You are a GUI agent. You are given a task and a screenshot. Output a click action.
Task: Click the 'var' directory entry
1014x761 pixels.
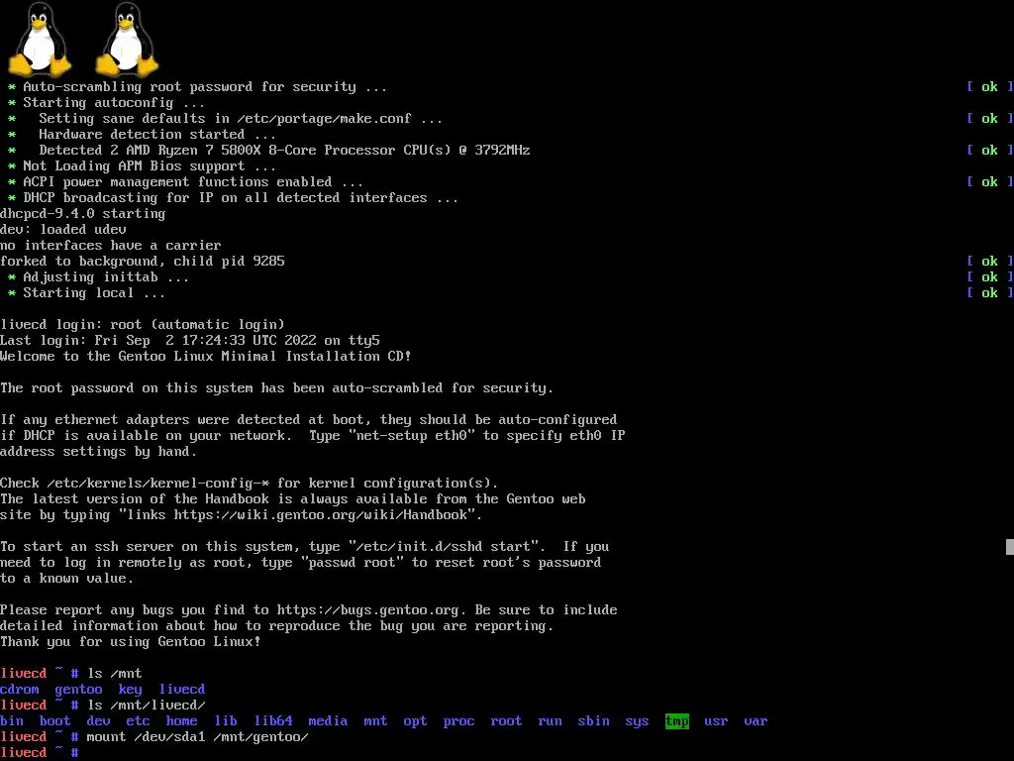point(756,721)
